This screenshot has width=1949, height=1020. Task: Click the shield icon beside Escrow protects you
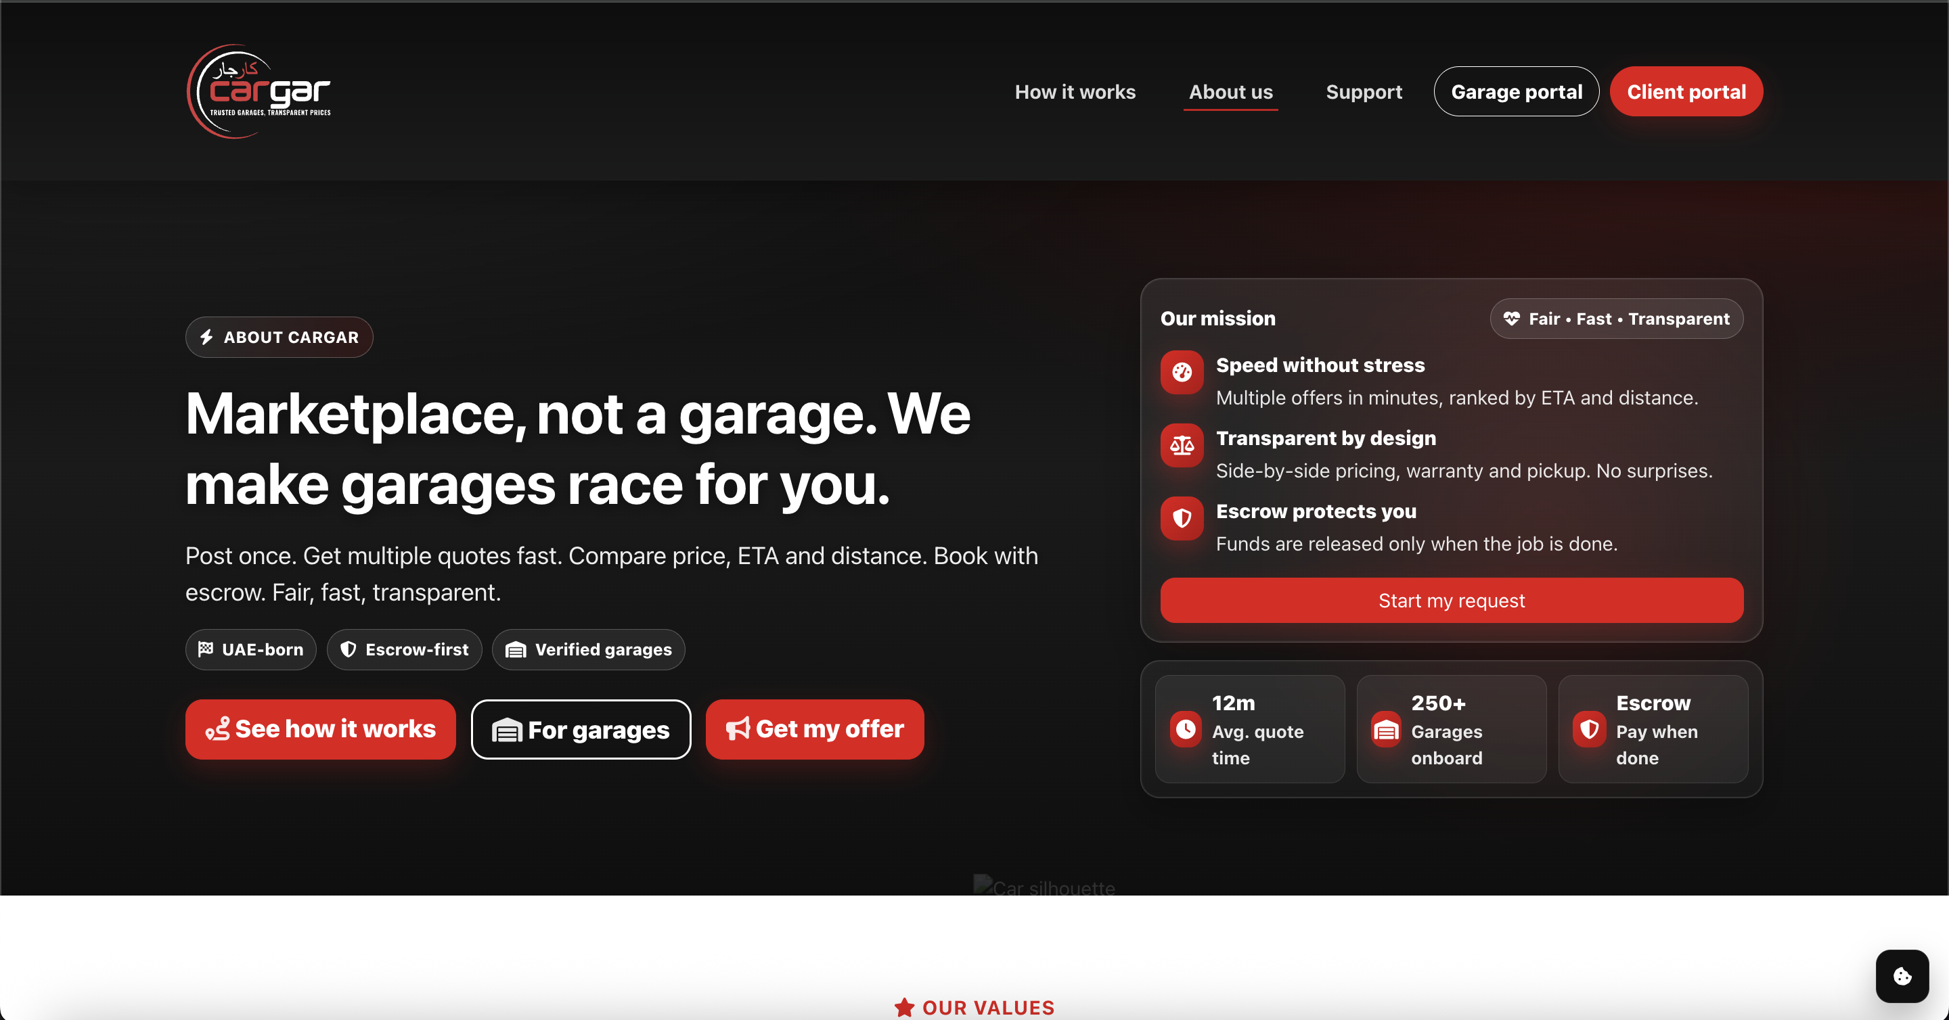tap(1181, 518)
